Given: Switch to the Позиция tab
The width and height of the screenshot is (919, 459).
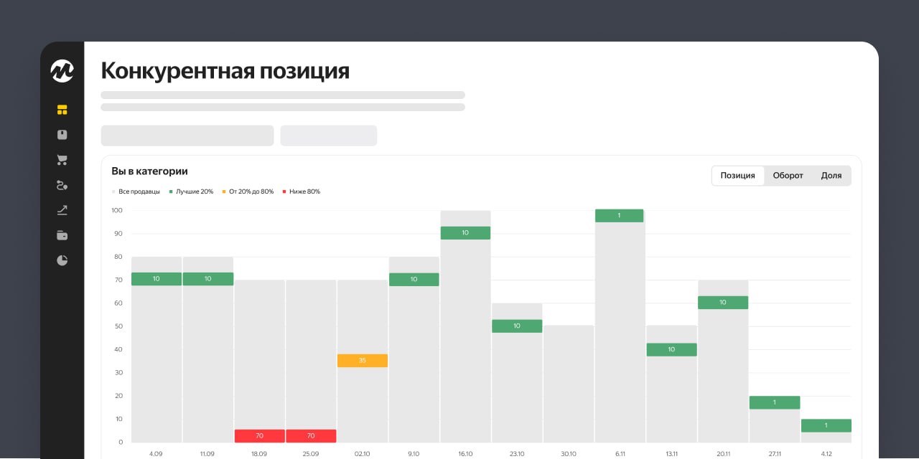Looking at the screenshot, I should [737, 176].
